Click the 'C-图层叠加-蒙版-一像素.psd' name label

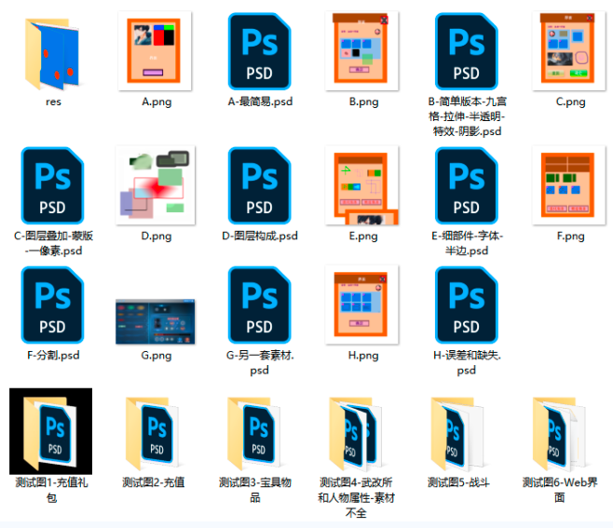click(x=53, y=243)
